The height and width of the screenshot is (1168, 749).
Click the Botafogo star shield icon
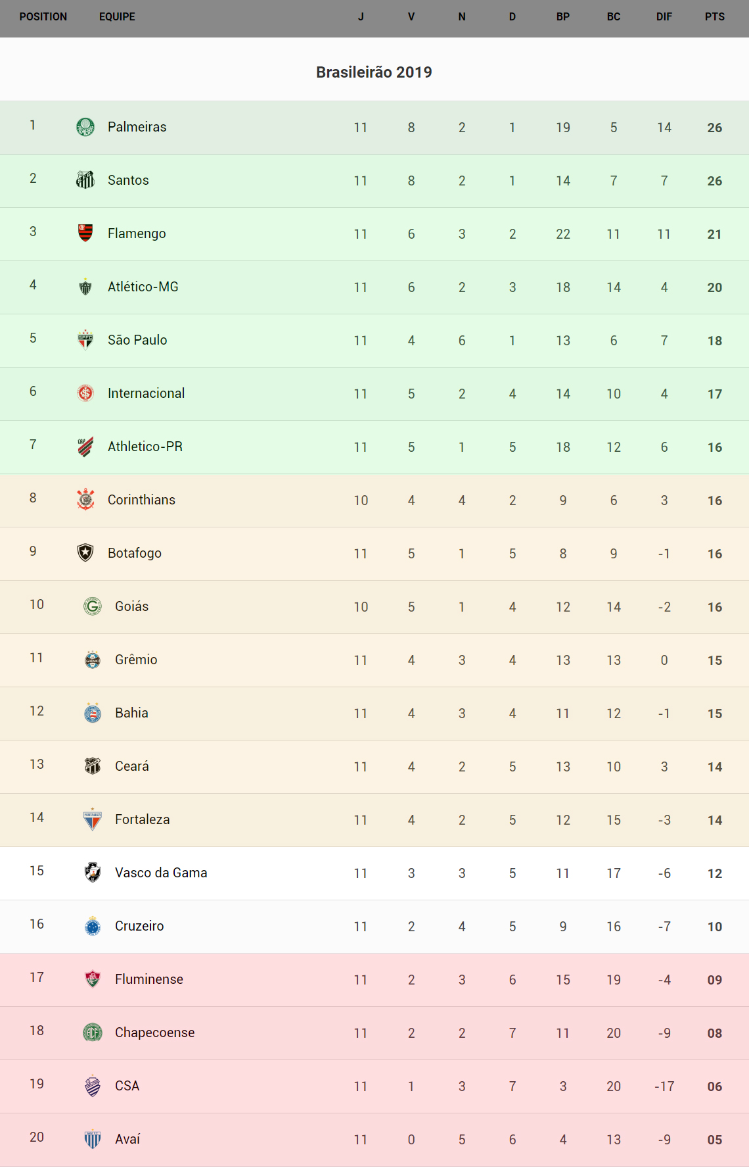tap(85, 552)
